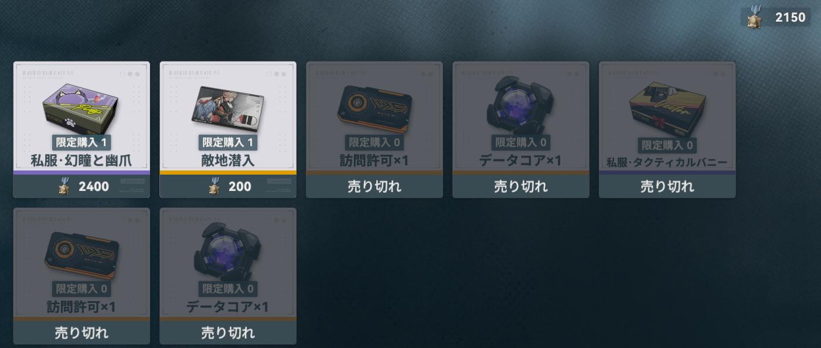Select the first-row 訪問許可×1 pass icon
Image resolution: width=821 pixels, height=348 pixels.
(x=374, y=108)
